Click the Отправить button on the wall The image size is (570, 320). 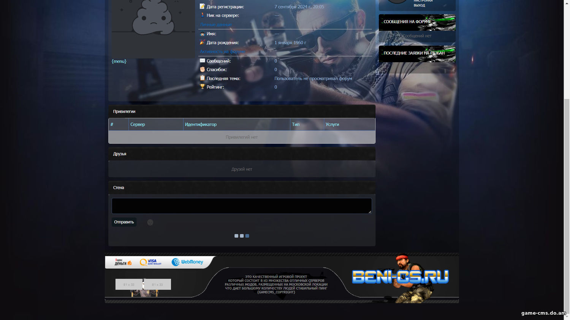coord(124,222)
